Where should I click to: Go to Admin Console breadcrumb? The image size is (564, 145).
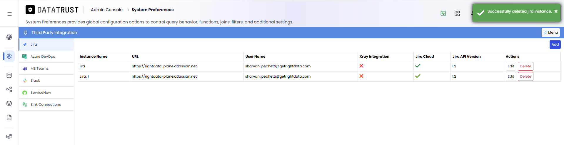click(x=107, y=10)
